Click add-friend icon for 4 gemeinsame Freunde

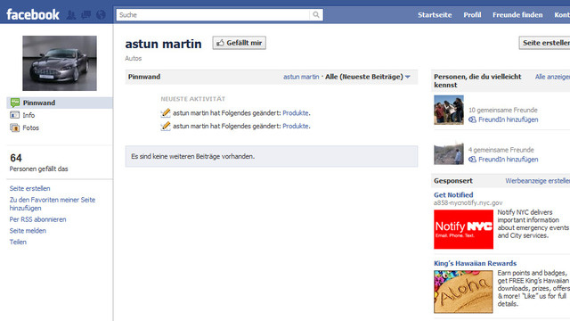472,159
